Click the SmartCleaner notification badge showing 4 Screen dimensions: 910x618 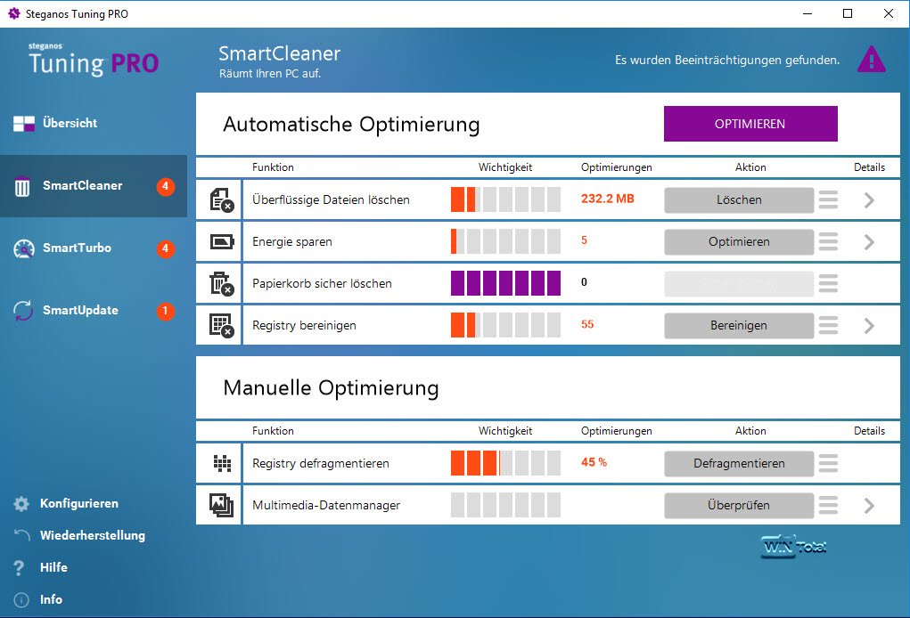coord(166,186)
